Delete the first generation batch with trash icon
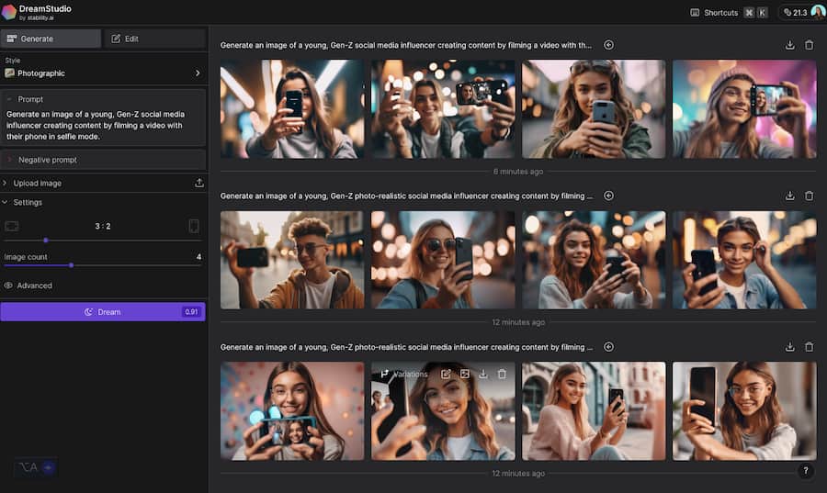 click(x=809, y=45)
